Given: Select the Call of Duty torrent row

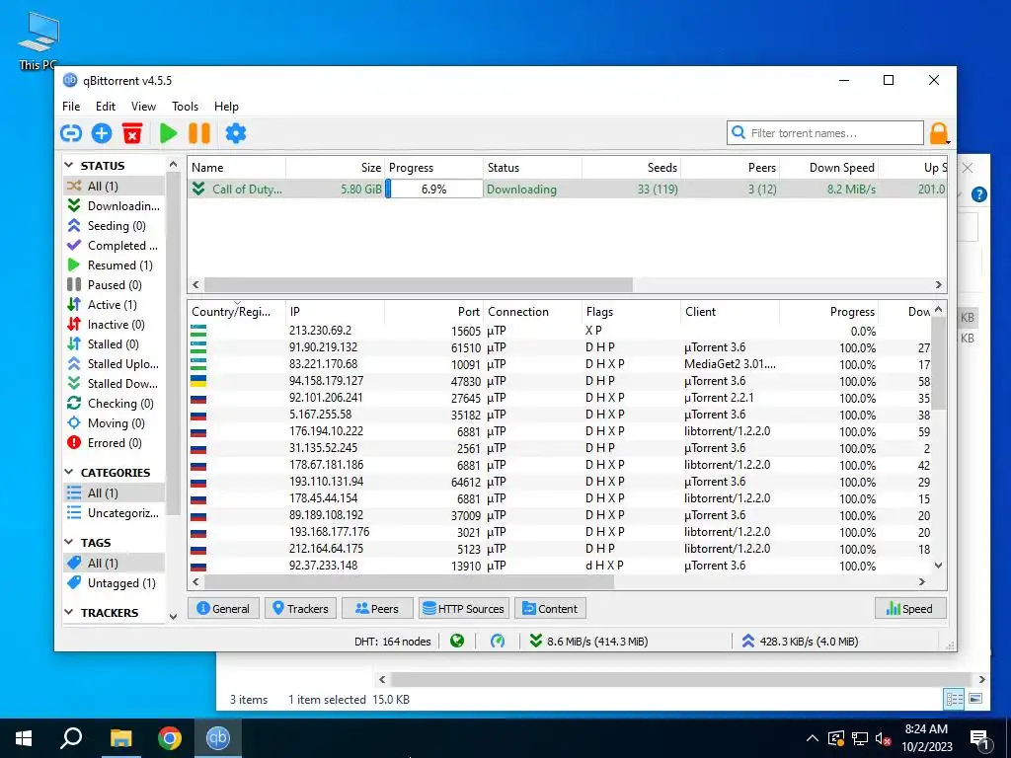Looking at the screenshot, I should (x=568, y=189).
